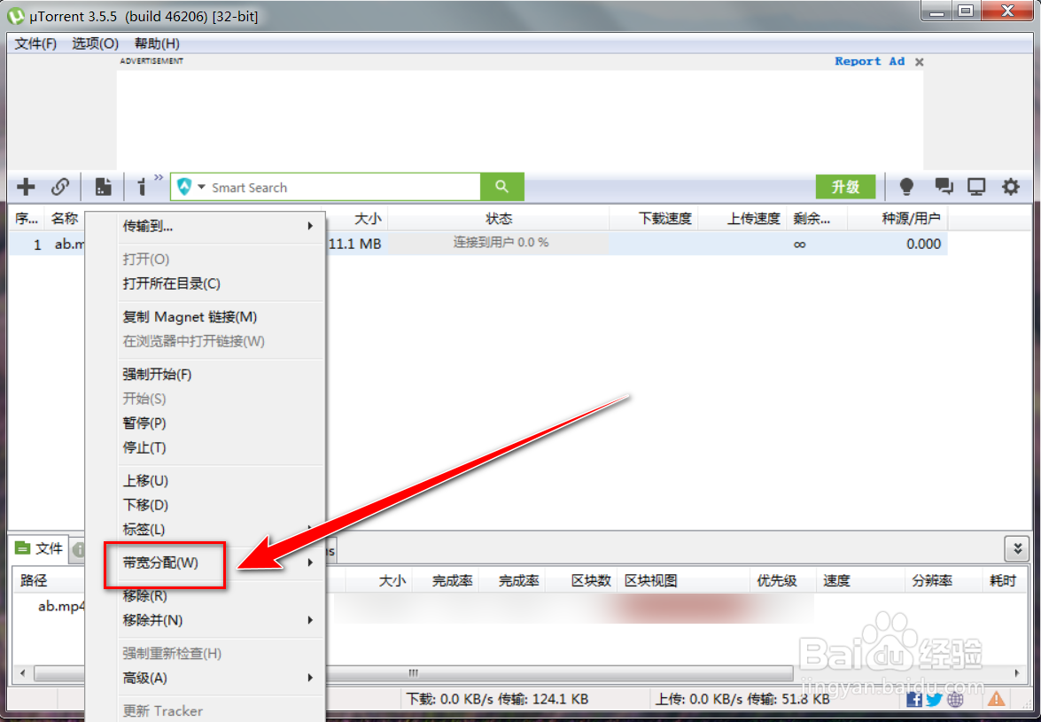Screen dimensions: 1041x722
Task: Add a torrent with the plus icon
Action: 25,187
